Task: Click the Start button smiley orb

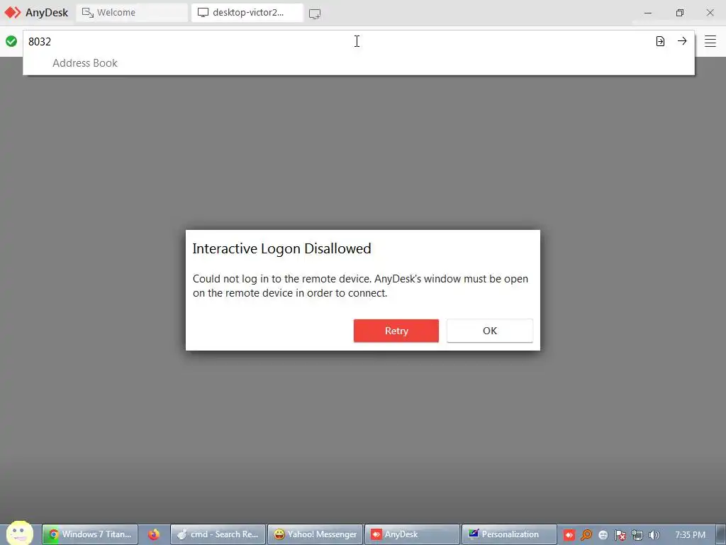Action: (x=19, y=533)
